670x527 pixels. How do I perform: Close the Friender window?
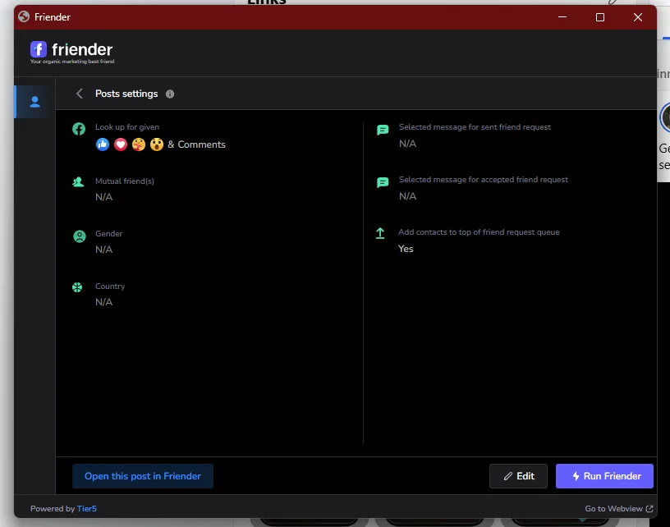click(637, 17)
